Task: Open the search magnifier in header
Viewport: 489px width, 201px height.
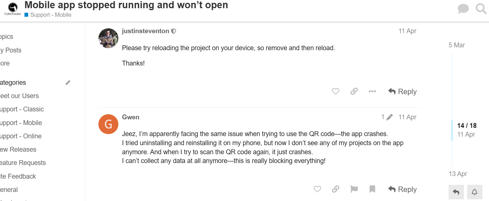Action: coord(481,9)
